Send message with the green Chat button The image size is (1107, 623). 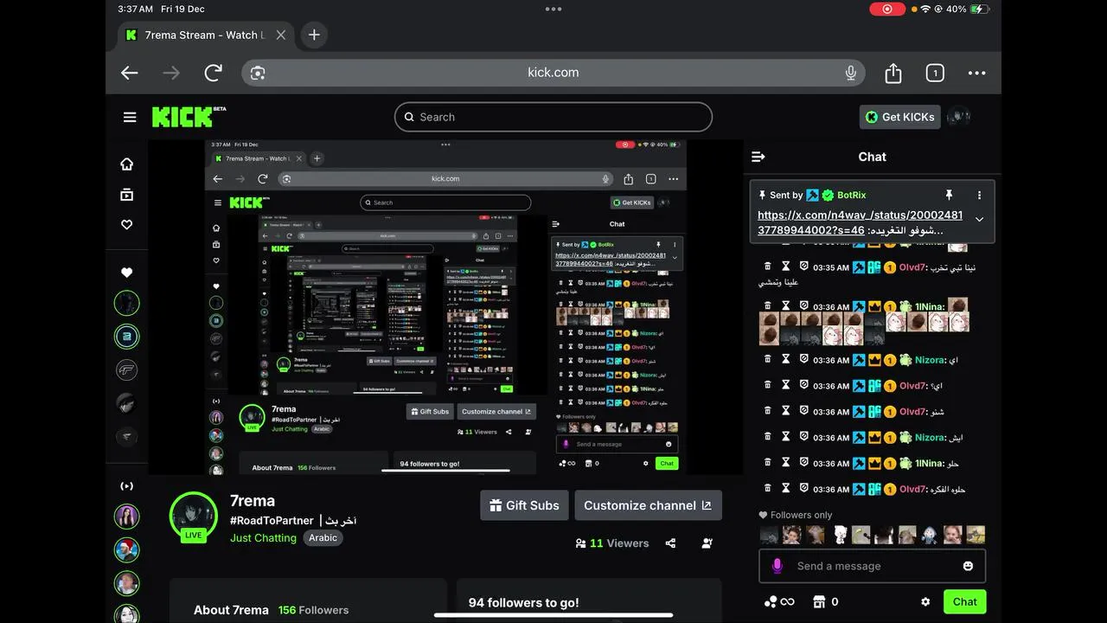pyautogui.click(x=964, y=601)
